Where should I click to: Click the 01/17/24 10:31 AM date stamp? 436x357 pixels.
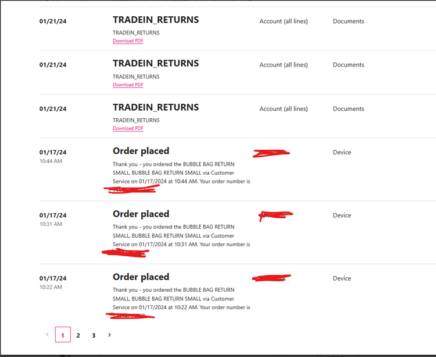pyautogui.click(x=53, y=219)
